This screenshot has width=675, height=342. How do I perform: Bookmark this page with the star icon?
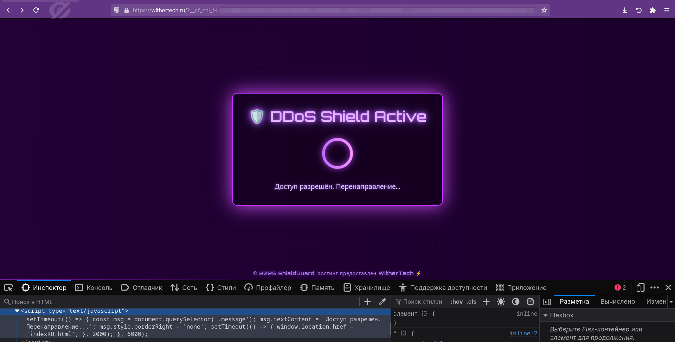pyautogui.click(x=544, y=10)
